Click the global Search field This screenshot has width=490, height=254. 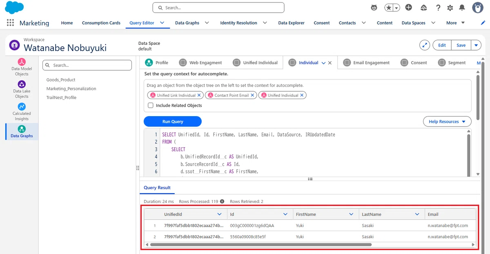218,8
